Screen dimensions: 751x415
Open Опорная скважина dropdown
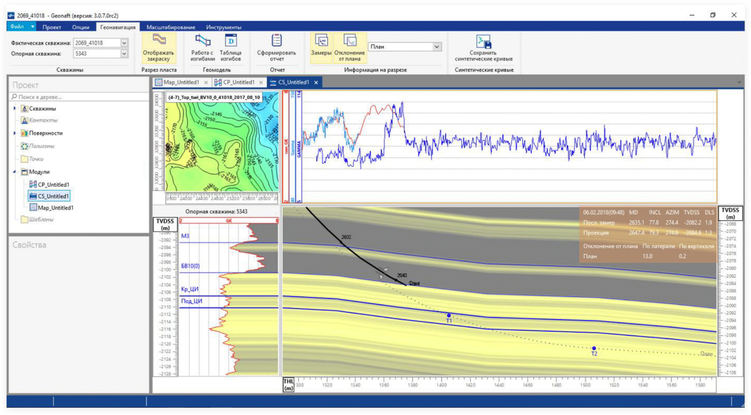point(124,54)
